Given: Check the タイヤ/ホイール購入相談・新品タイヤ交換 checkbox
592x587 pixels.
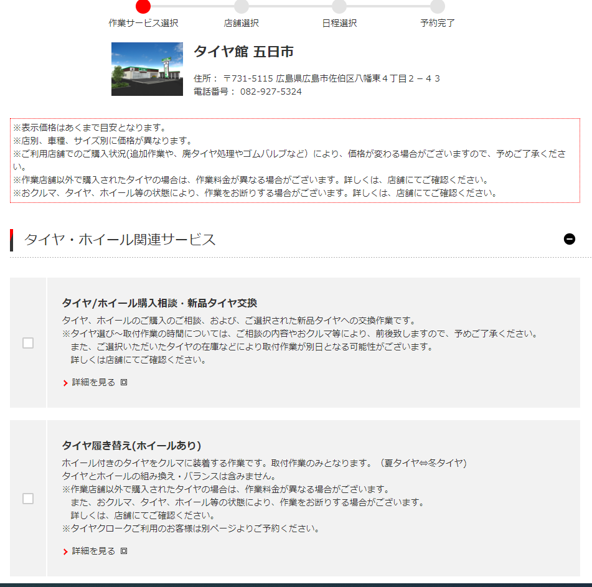Looking at the screenshot, I should point(28,343).
